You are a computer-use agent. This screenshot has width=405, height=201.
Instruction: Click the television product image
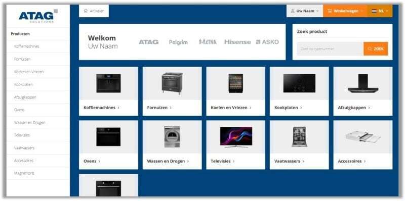[x=236, y=137]
